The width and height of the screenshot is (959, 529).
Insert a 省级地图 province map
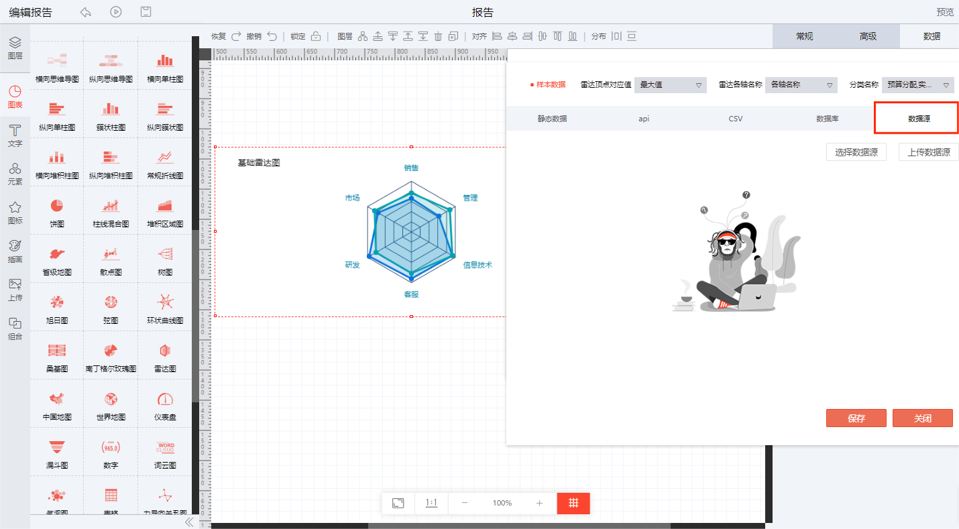[x=57, y=259]
